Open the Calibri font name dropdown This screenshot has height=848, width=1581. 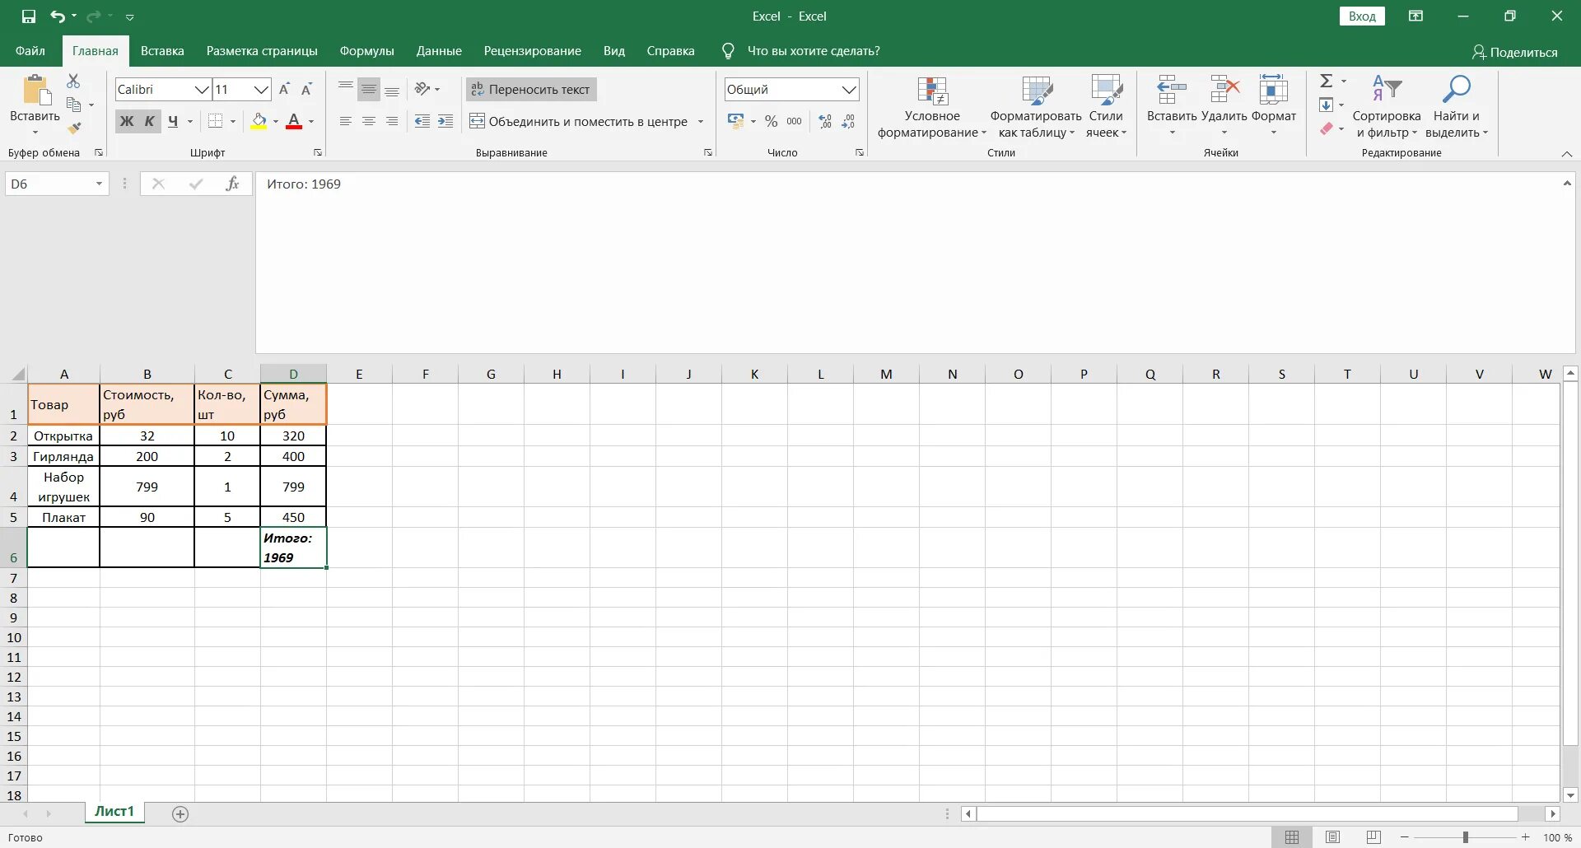(x=202, y=89)
